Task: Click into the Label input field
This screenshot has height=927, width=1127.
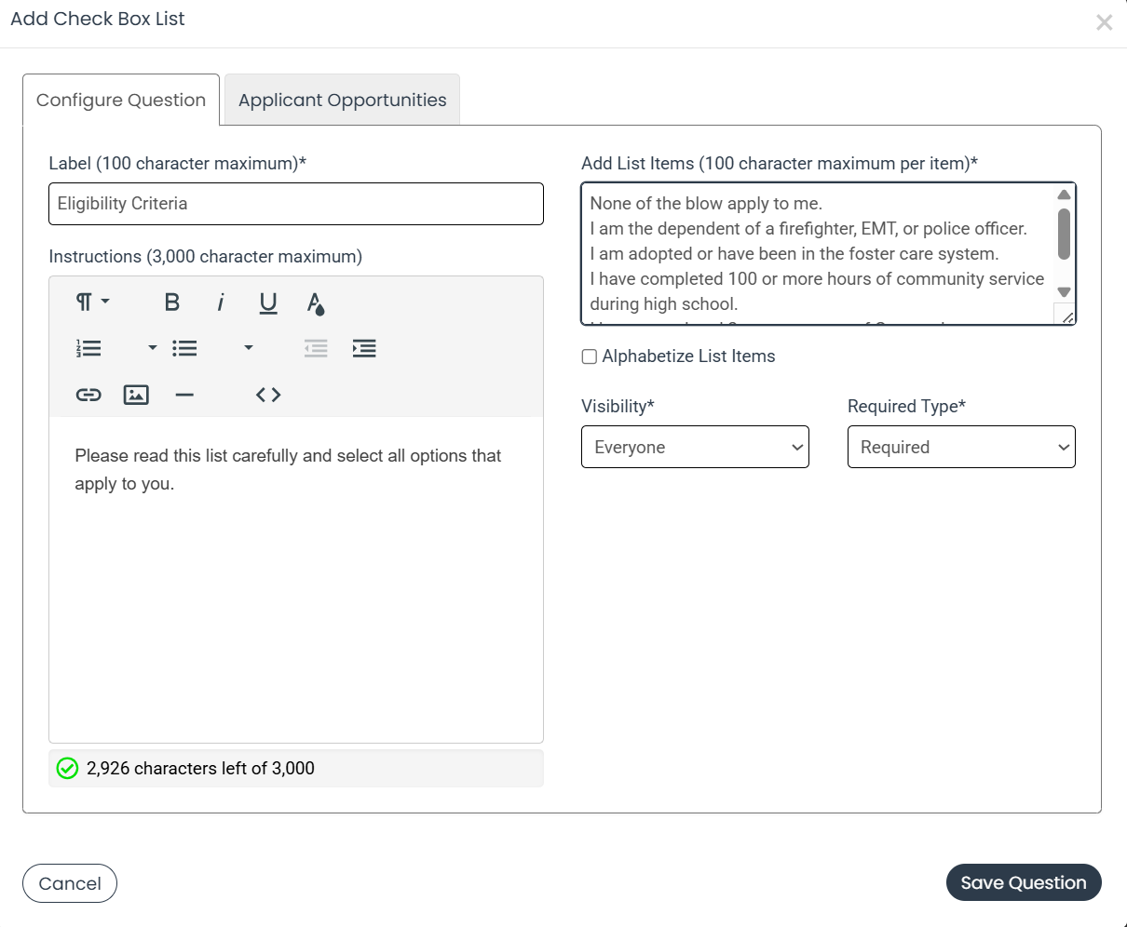Action: (296, 204)
